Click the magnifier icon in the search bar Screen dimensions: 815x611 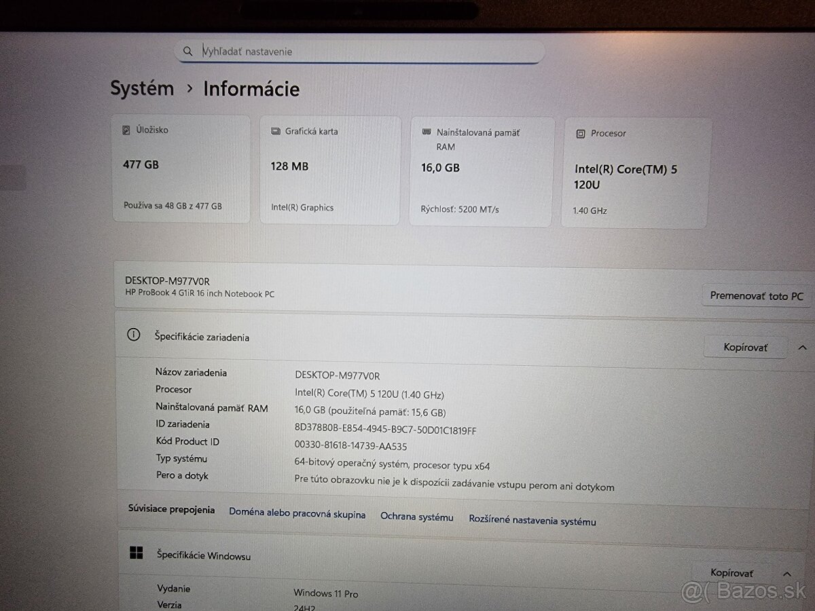tap(187, 51)
